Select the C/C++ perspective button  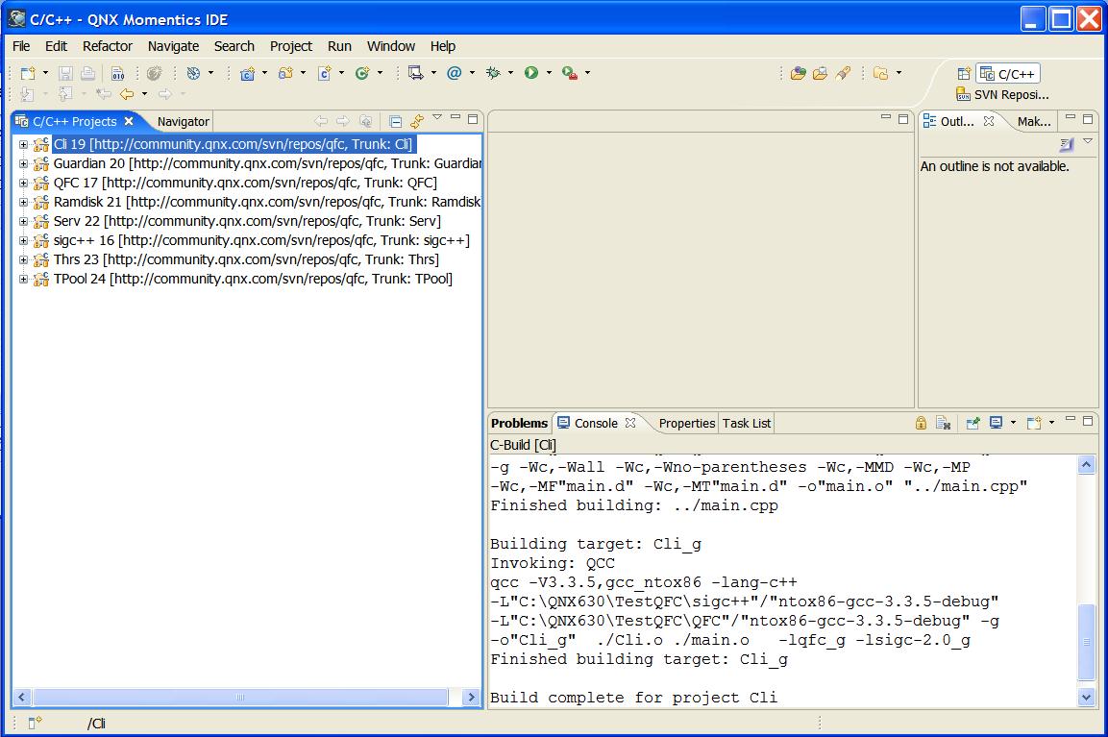pos(1008,73)
